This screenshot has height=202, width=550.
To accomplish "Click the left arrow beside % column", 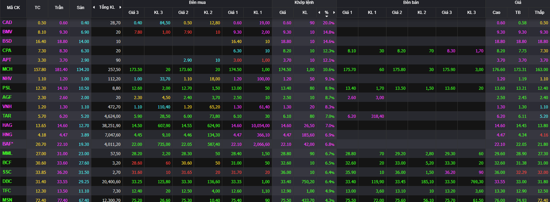I will [x=320, y=13].
